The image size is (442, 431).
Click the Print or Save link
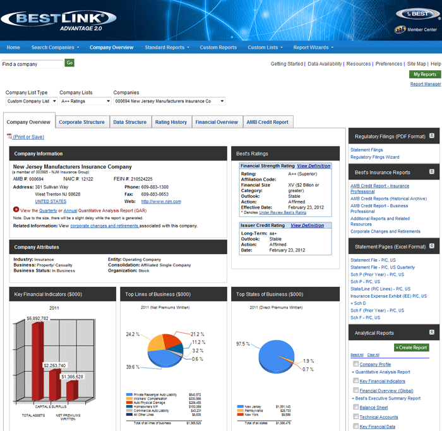click(28, 137)
